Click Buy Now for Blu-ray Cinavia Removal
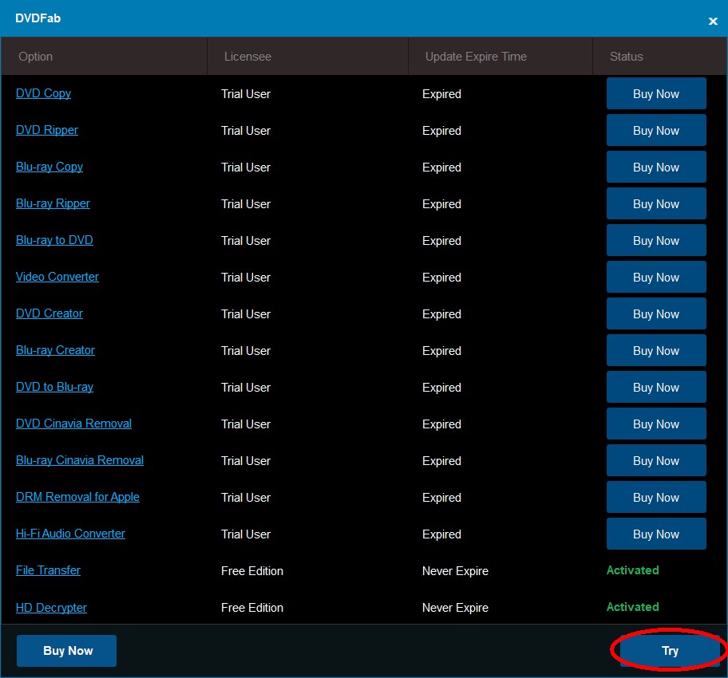The width and height of the screenshot is (728, 678). 656,460
